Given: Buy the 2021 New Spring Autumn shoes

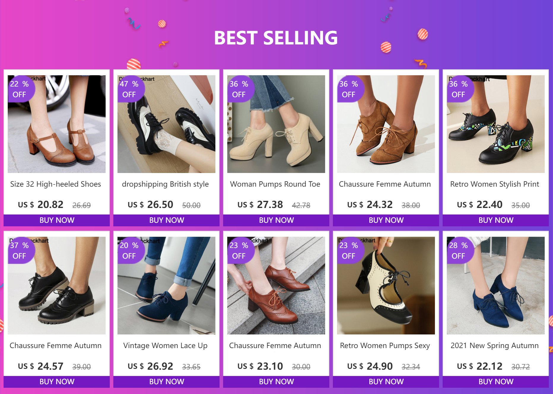Looking at the screenshot, I should (496, 382).
